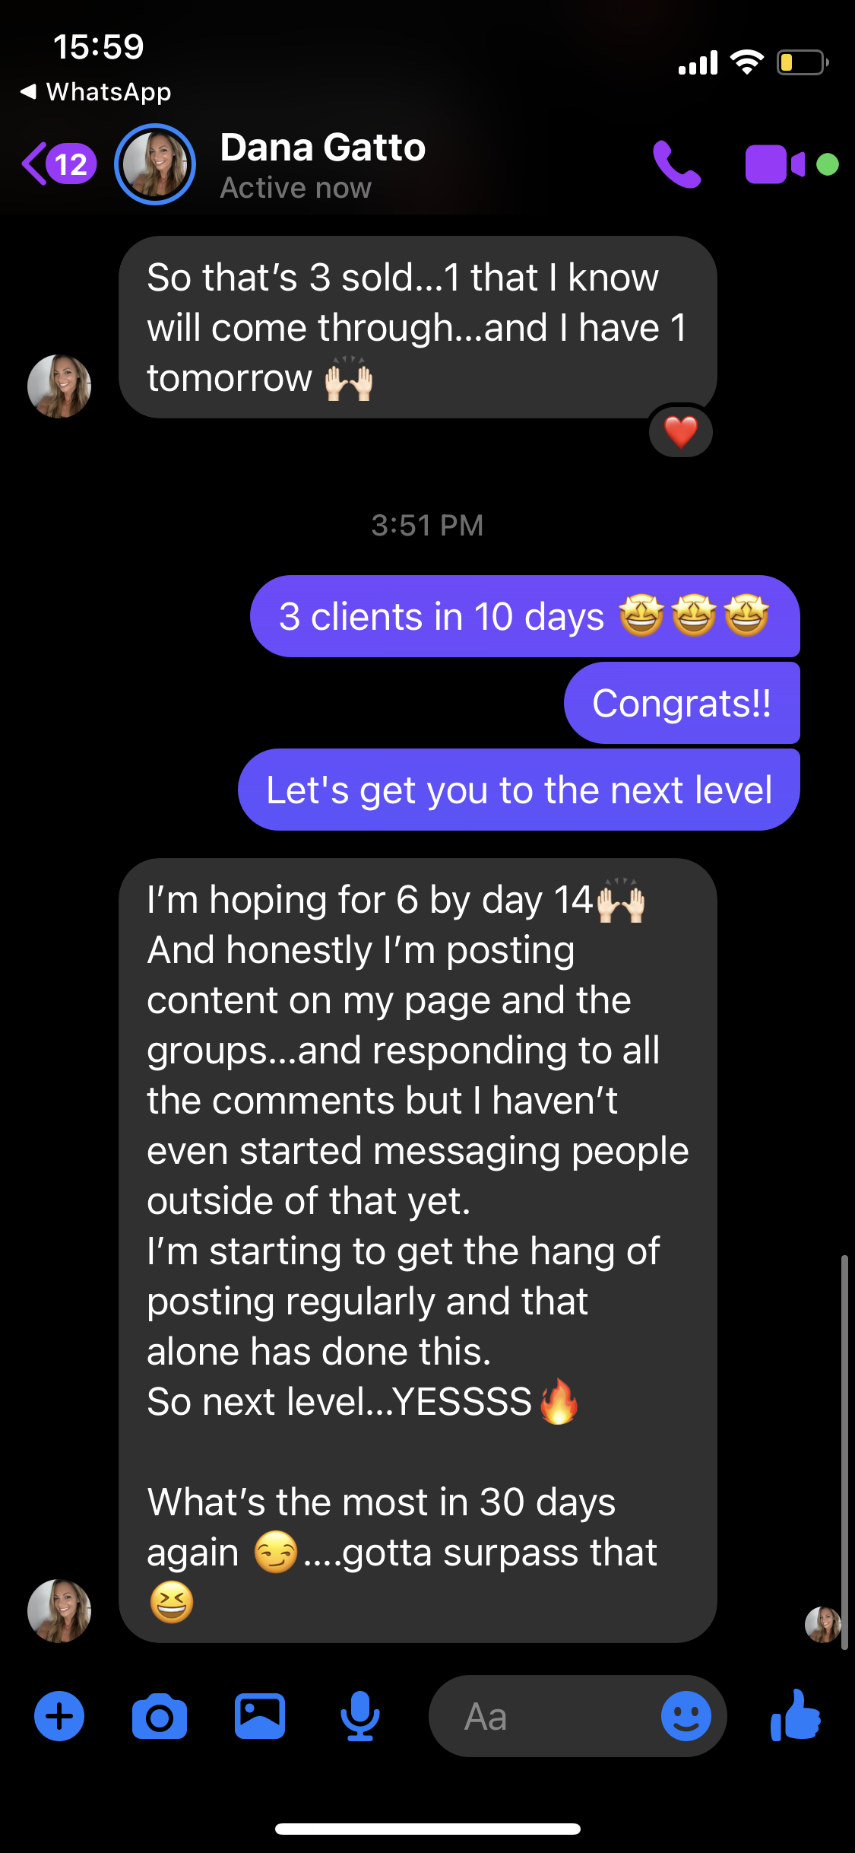Start a voice call with Dana Gatto
The height and width of the screenshot is (1853, 855).
pos(676,164)
